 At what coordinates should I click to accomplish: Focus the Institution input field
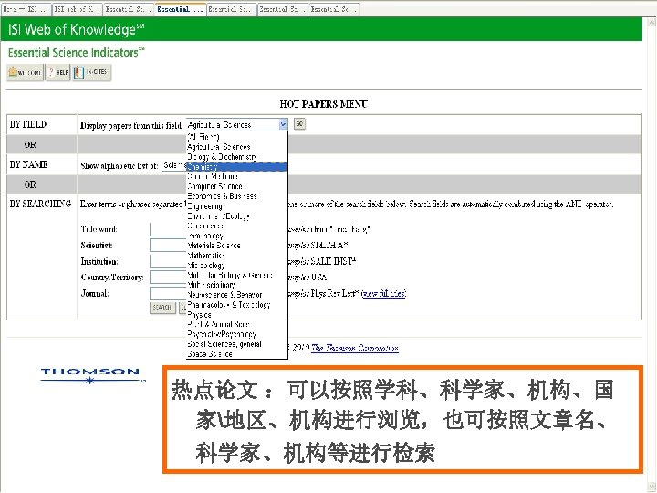[x=168, y=262]
